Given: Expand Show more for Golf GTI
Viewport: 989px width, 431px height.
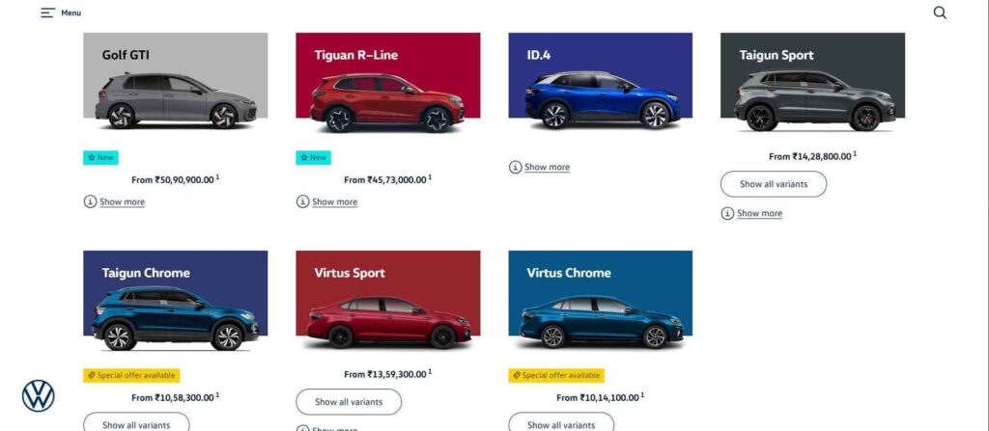Looking at the screenshot, I should [122, 202].
